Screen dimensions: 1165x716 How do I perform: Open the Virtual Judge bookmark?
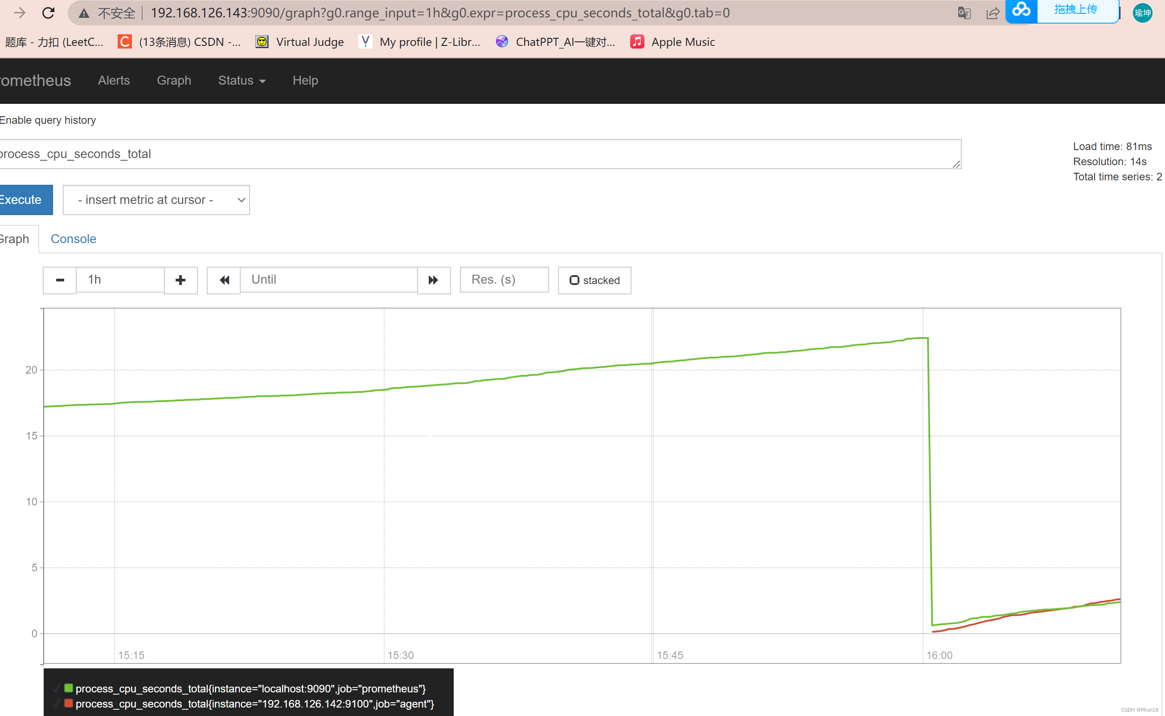[299, 42]
